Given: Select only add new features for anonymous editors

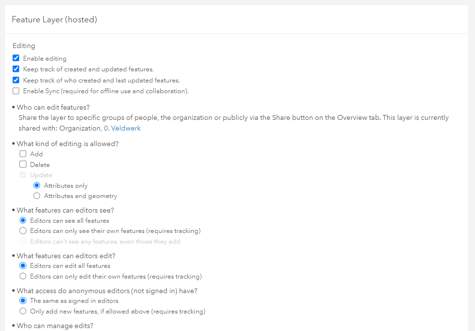Looking at the screenshot, I should pyautogui.click(x=22, y=311).
